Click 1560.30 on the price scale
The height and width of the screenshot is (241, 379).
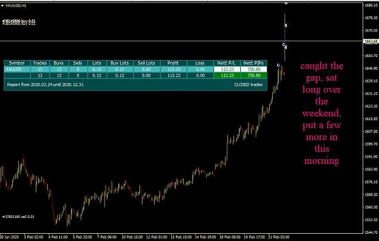[x=371, y=207]
